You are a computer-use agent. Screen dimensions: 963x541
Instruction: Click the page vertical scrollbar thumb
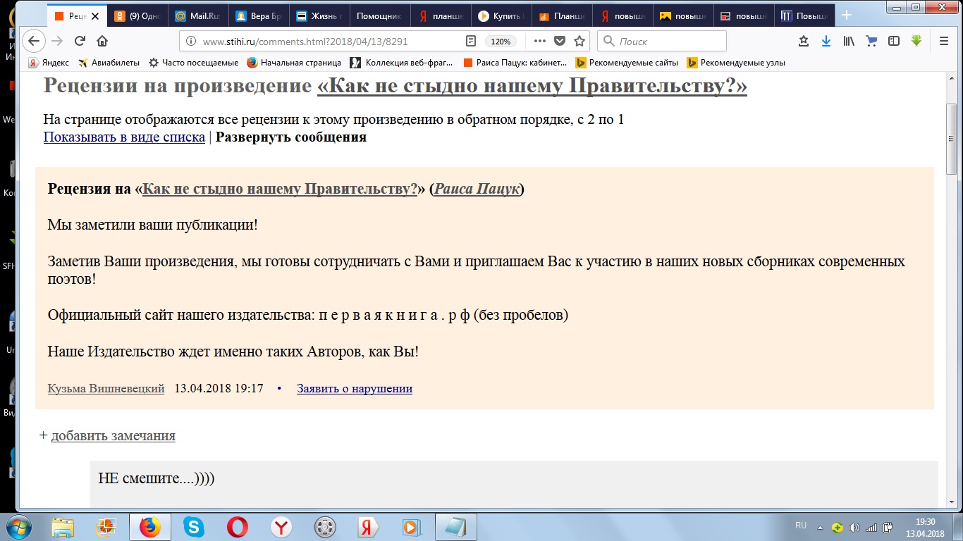pos(952,139)
